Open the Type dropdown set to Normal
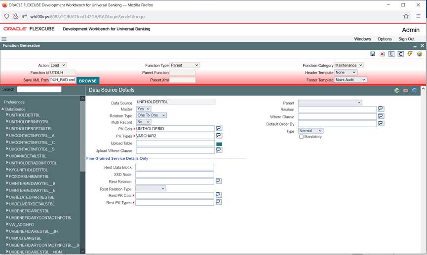The width and height of the screenshot is (427, 255). [x=311, y=131]
